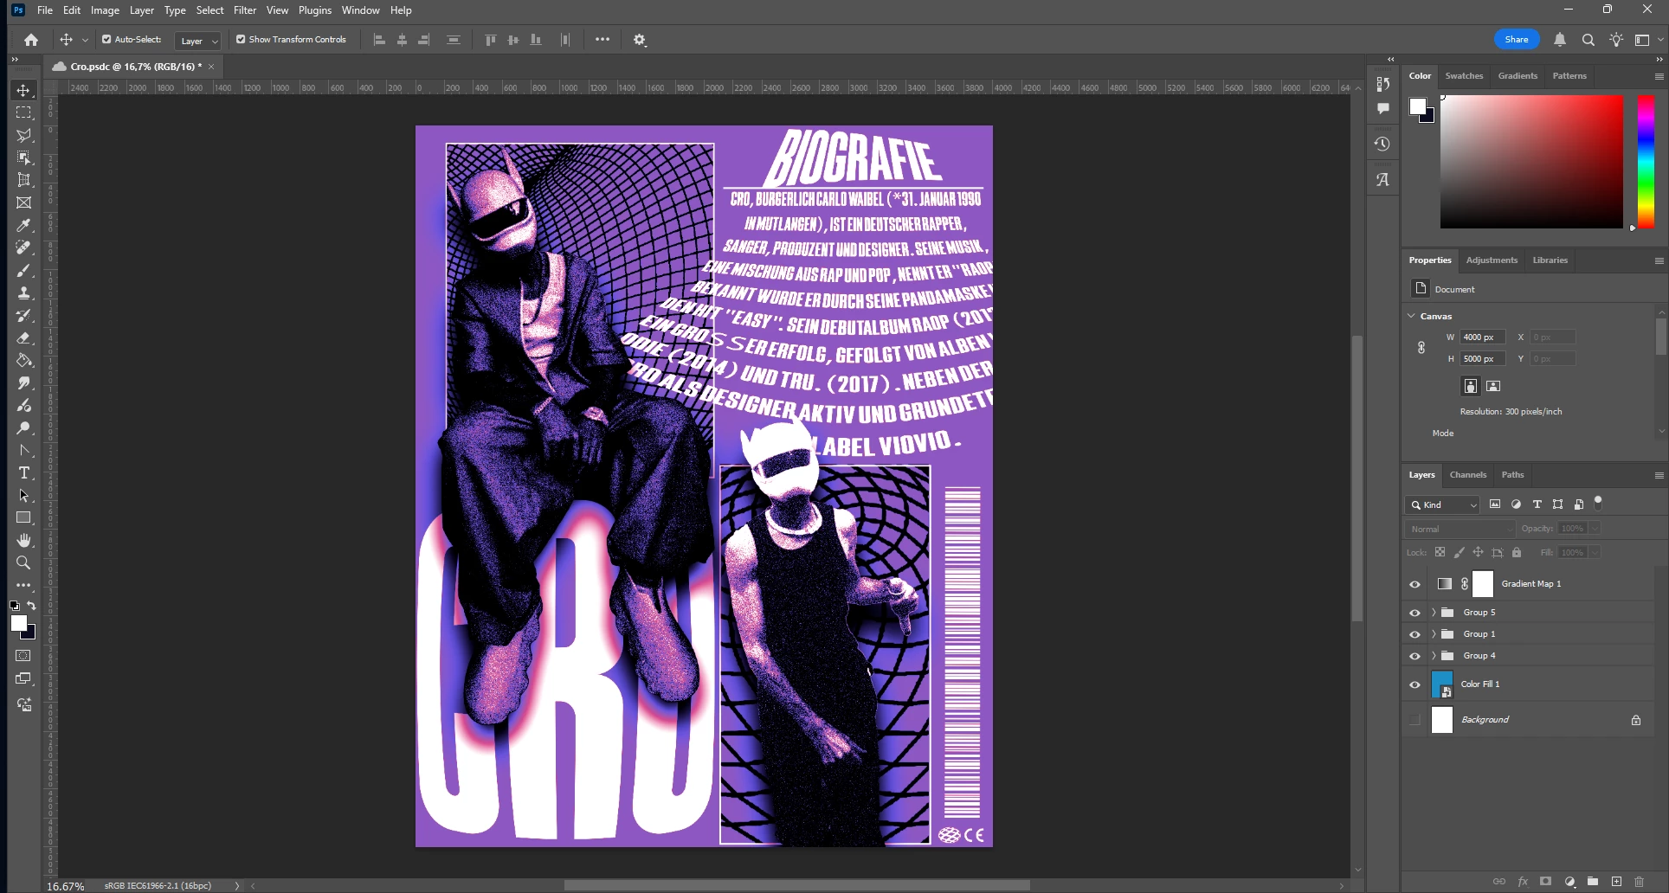Click the canvas width field

pos(1483,337)
